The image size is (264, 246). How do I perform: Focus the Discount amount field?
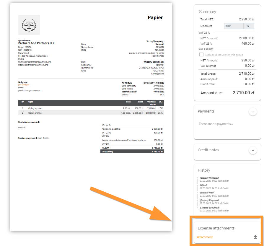(x=233, y=26)
